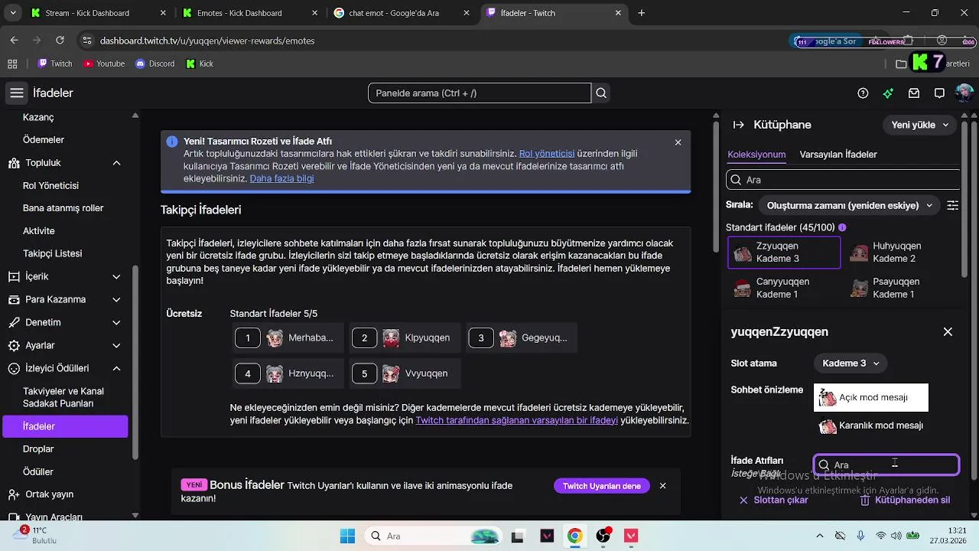Open the Oluşturma zamanı sort dropdown
The height and width of the screenshot is (551, 979).
point(849,205)
